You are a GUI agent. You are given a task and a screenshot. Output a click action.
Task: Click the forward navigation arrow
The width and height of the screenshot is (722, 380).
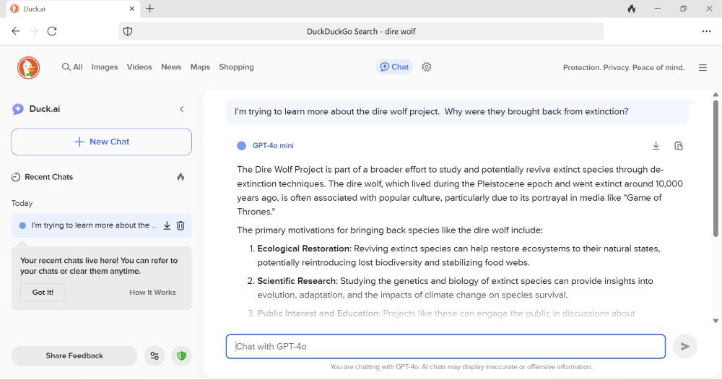(x=34, y=31)
